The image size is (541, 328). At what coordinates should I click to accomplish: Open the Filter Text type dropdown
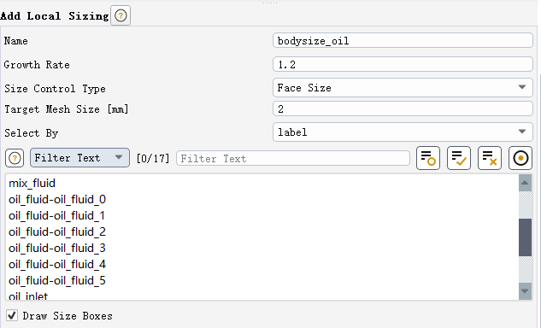(79, 158)
